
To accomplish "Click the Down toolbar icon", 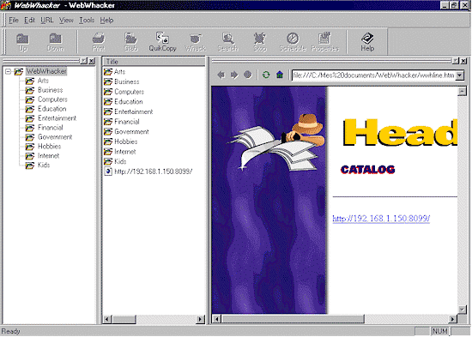I will [x=56, y=42].
